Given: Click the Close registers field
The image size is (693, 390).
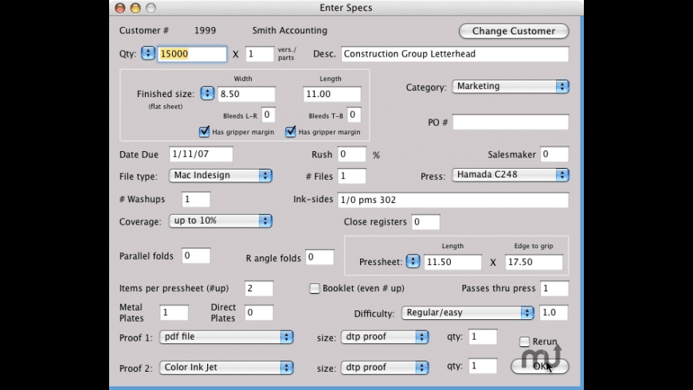Looking at the screenshot, I should pyautogui.click(x=425, y=222).
